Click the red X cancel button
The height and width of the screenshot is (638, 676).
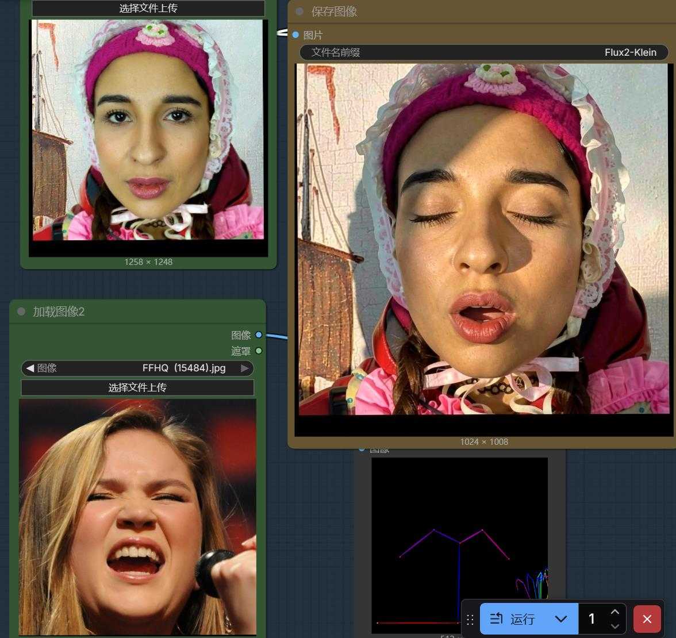[647, 619]
